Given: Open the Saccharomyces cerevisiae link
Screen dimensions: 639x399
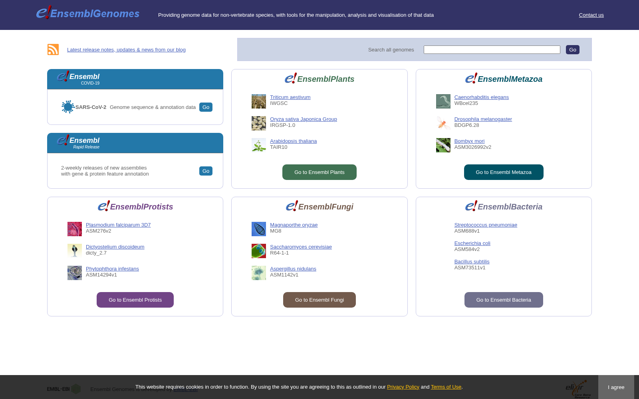Looking at the screenshot, I should 301,247.
